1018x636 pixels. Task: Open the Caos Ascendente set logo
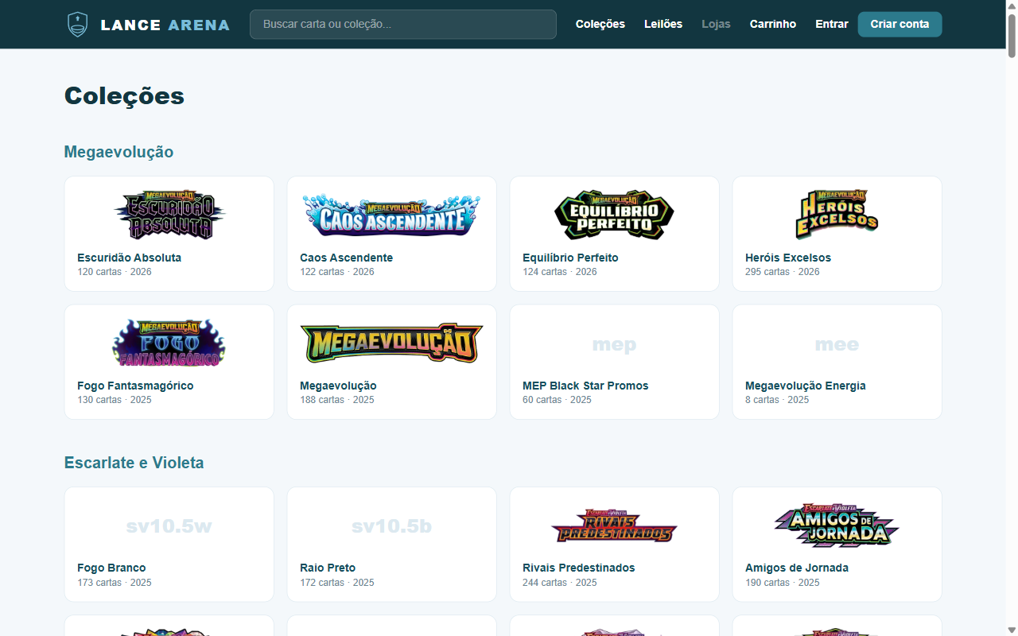tap(392, 215)
